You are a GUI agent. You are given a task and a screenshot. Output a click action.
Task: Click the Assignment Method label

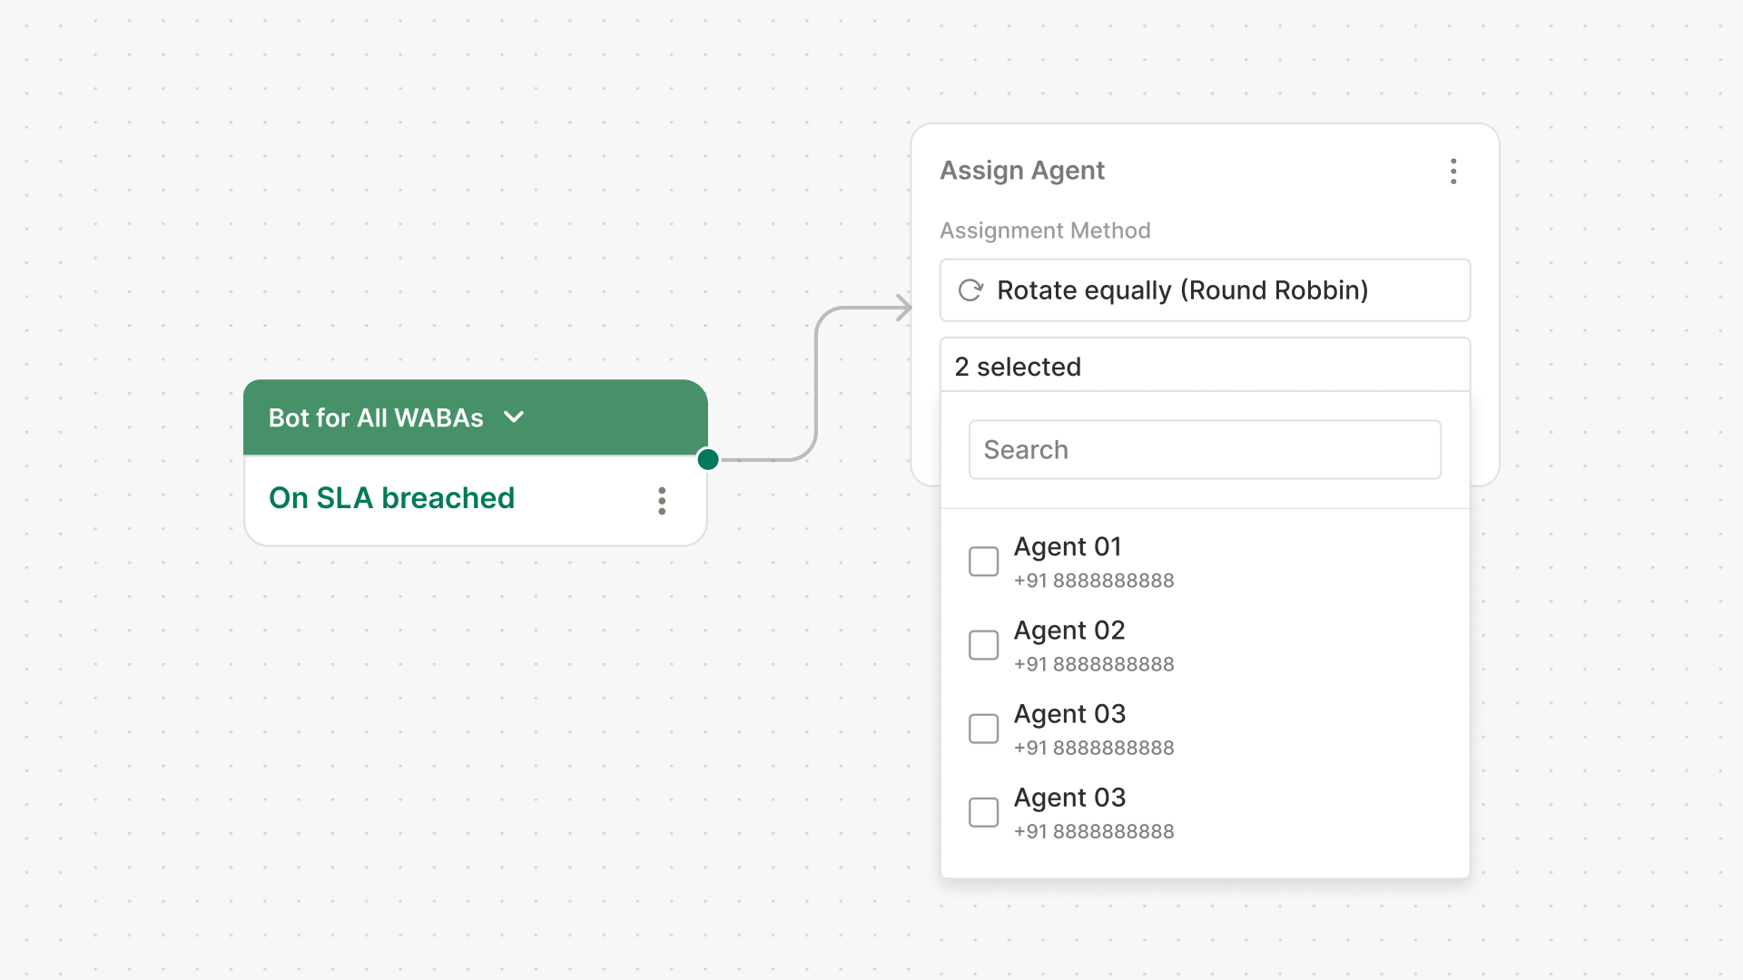click(1045, 230)
